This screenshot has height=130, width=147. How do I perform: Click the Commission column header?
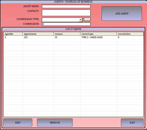(x=130, y=34)
